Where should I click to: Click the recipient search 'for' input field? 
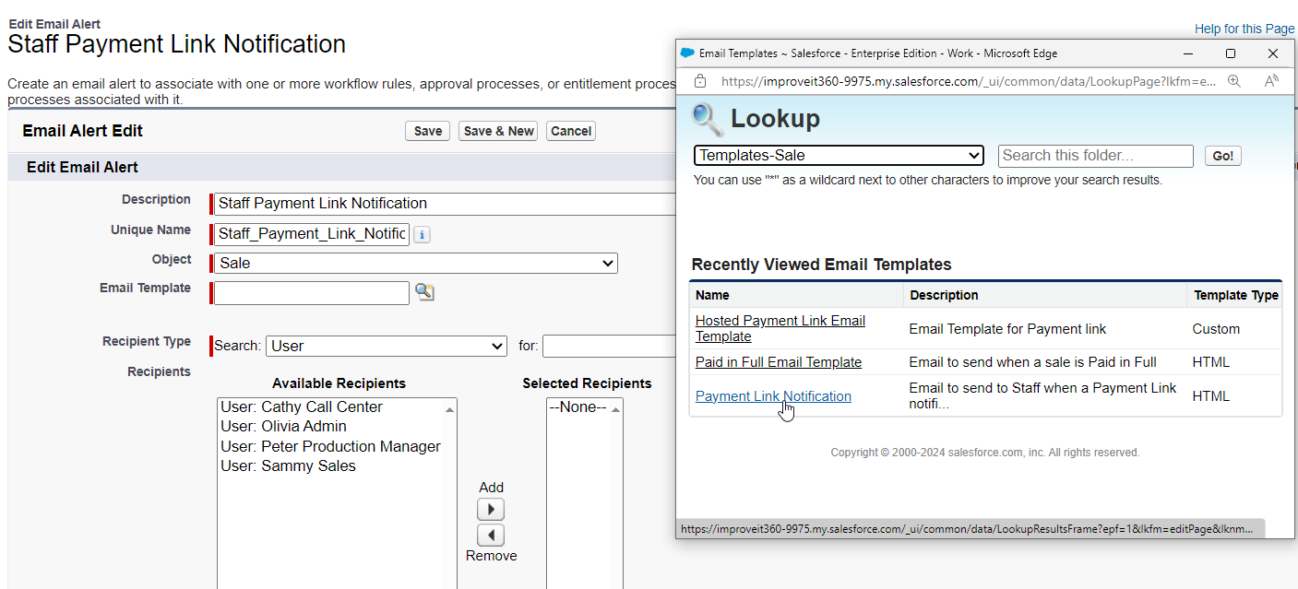coord(611,346)
